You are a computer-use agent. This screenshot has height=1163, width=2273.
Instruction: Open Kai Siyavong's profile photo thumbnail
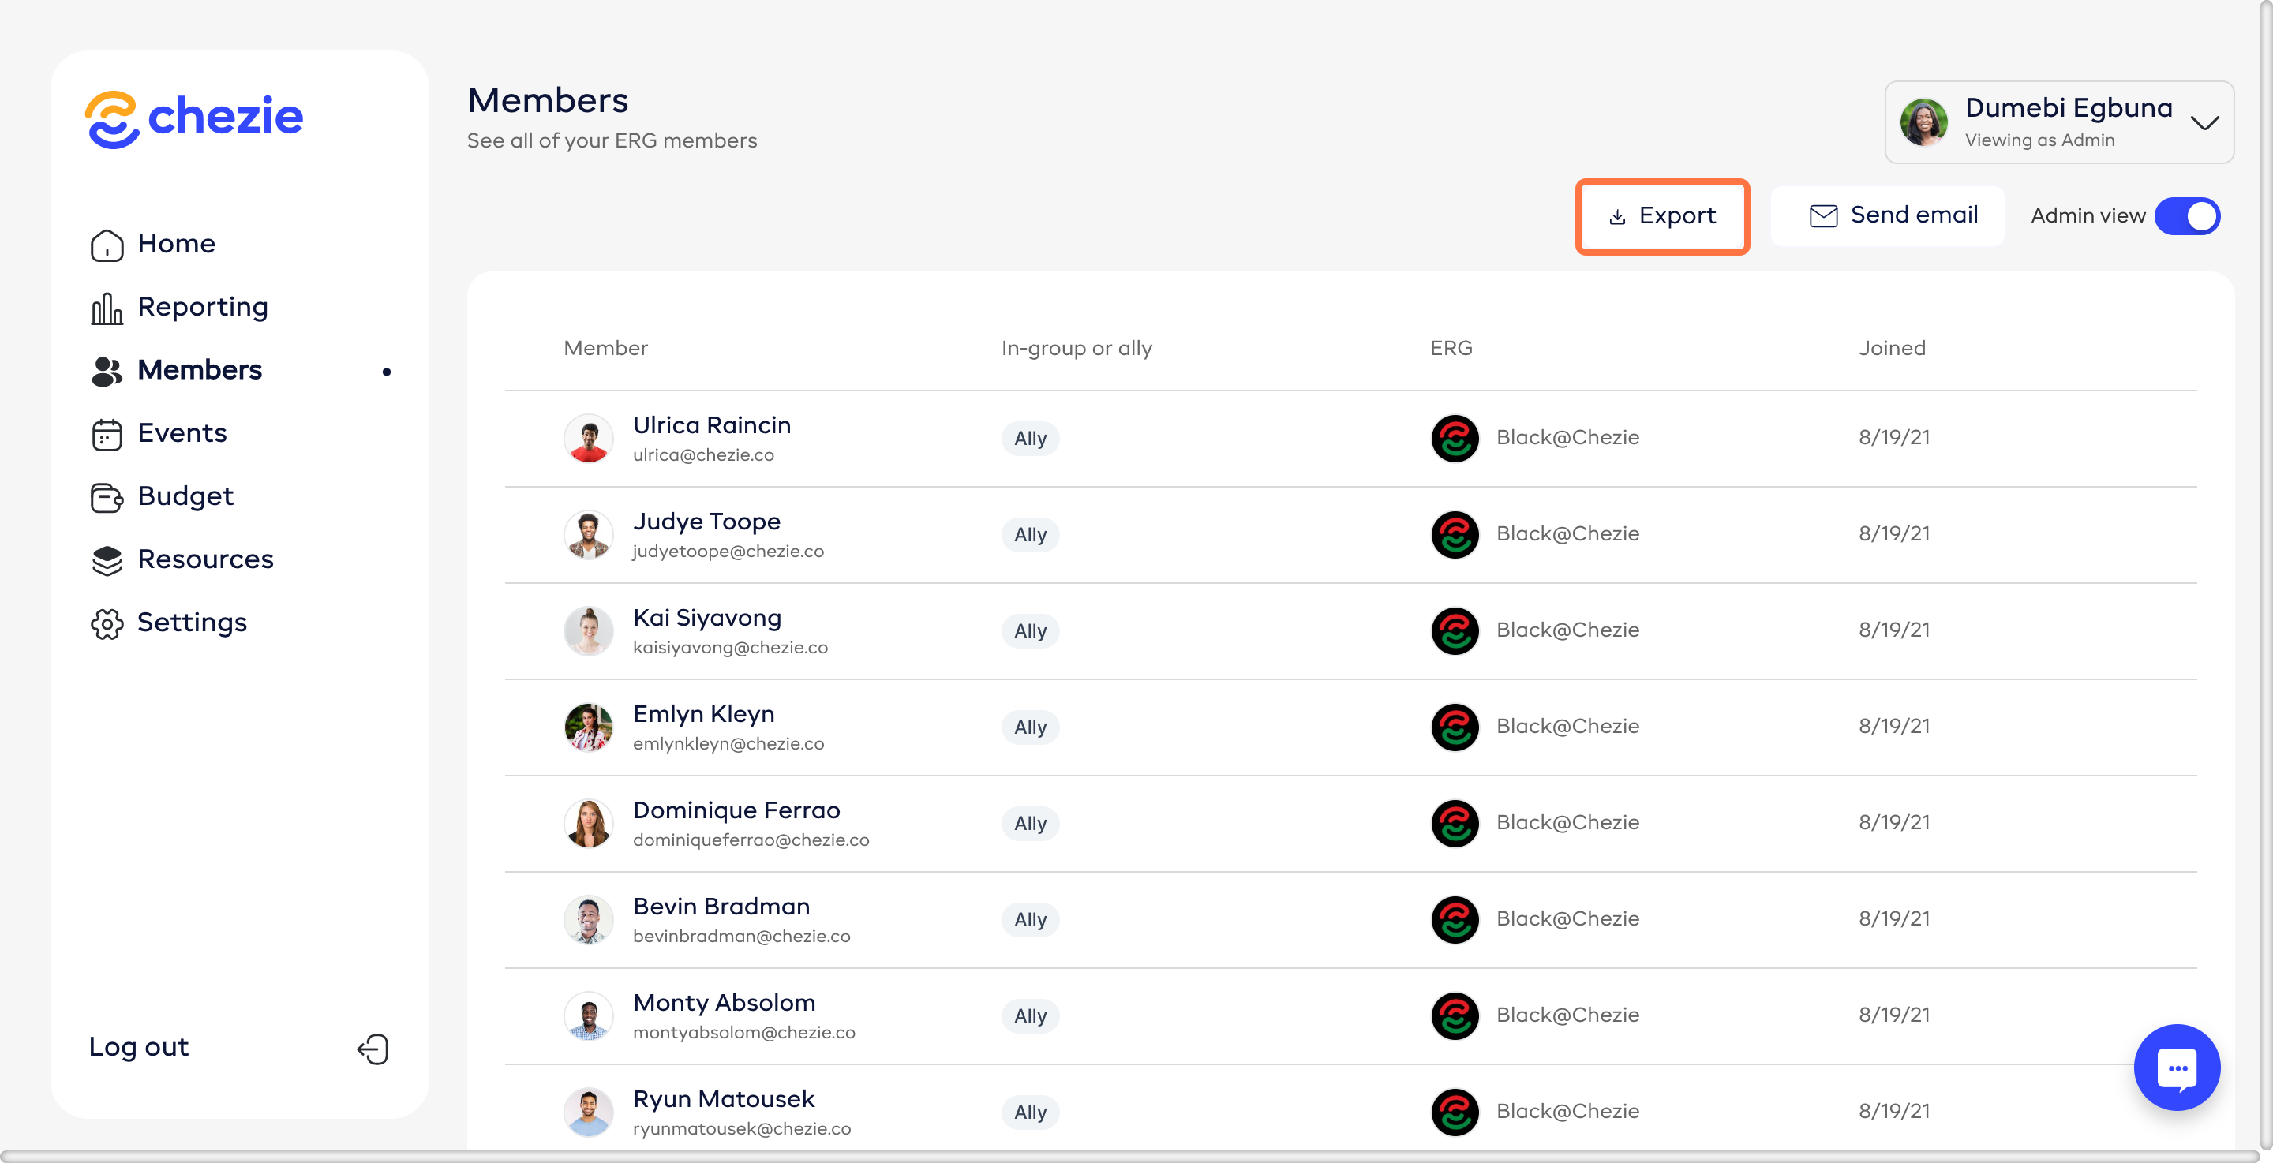pos(588,631)
